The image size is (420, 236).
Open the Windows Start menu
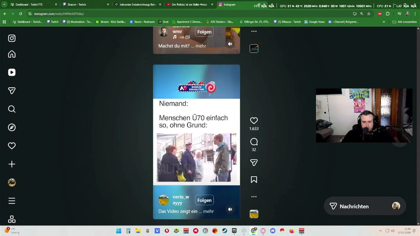click(119, 231)
